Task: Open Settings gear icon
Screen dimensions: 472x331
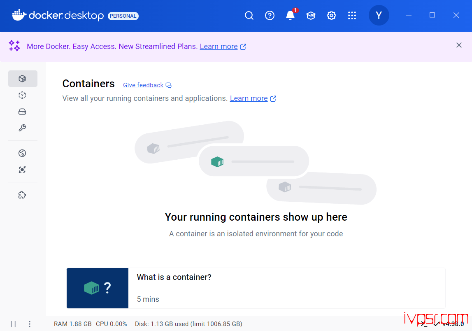Action: 331,15
